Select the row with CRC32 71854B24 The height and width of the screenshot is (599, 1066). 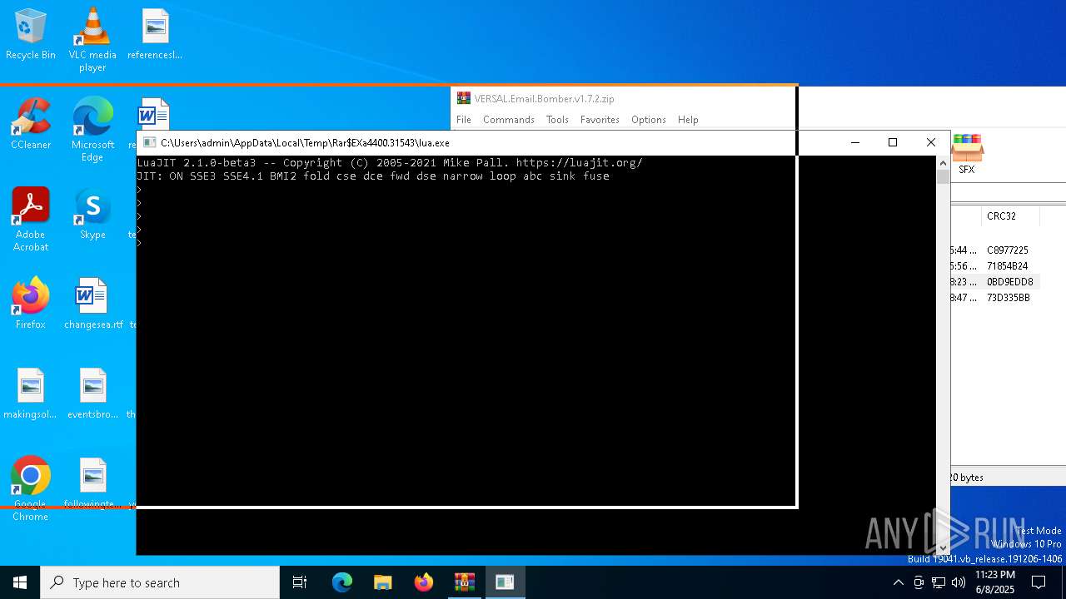tap(1008, 266)
